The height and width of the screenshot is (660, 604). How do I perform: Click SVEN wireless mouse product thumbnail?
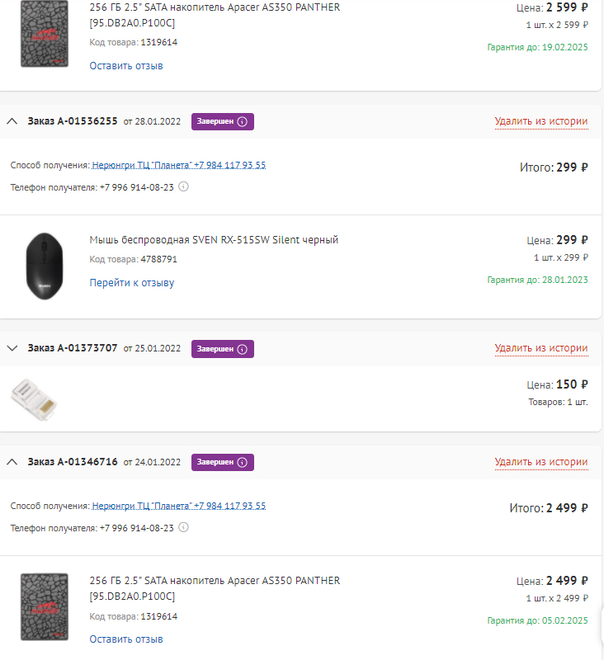[44, 266]
